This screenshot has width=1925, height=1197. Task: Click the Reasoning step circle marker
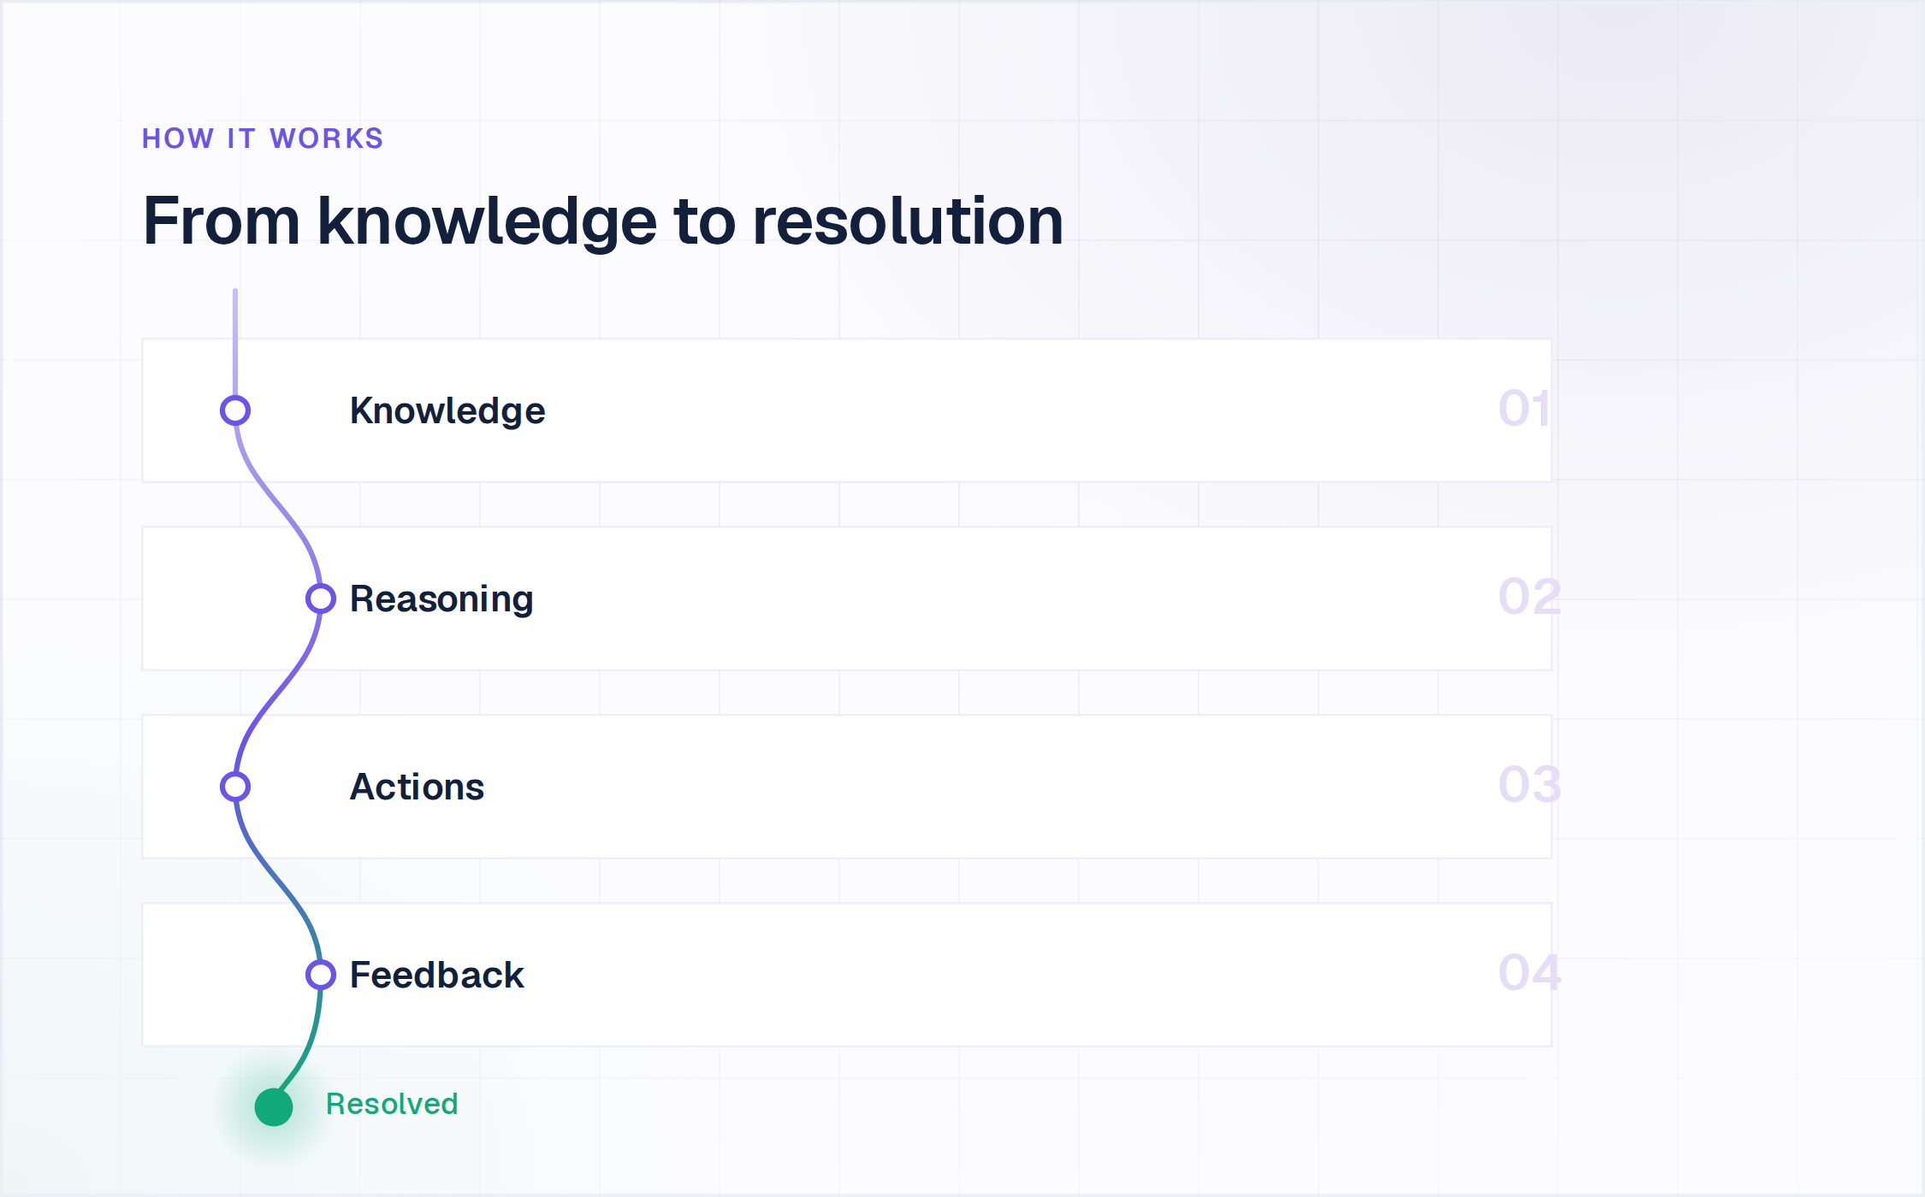pyautogui.click(x=321, y=598)
